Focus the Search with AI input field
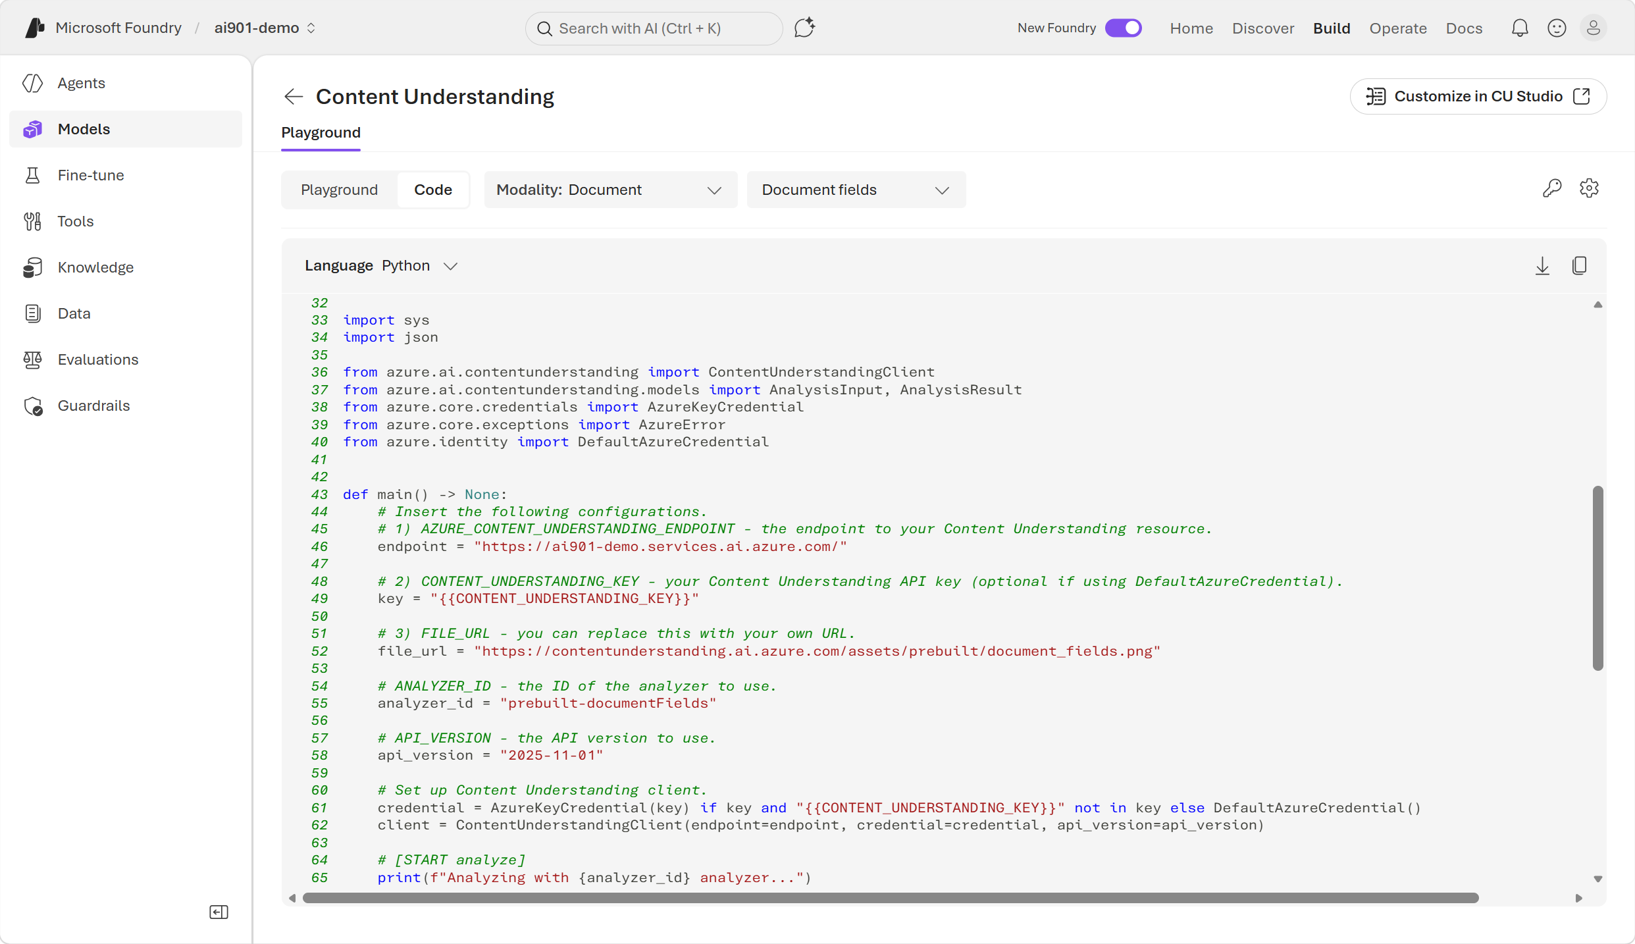 click(x=654, y=28)
